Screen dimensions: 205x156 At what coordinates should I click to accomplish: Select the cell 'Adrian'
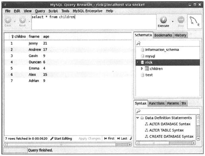coord(34,81)
